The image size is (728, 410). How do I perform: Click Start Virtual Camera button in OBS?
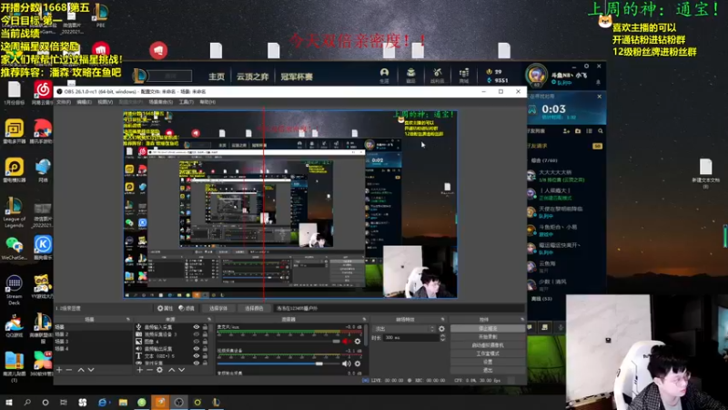point(488,345)
